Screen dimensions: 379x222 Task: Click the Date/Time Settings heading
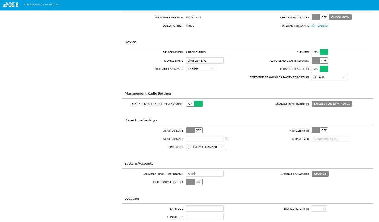(141, 120)
